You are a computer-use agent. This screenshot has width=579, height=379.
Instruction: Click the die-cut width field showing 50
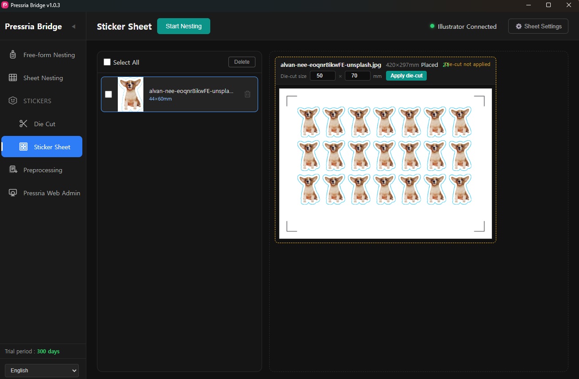pyautogui.click(x=323, y=76)
